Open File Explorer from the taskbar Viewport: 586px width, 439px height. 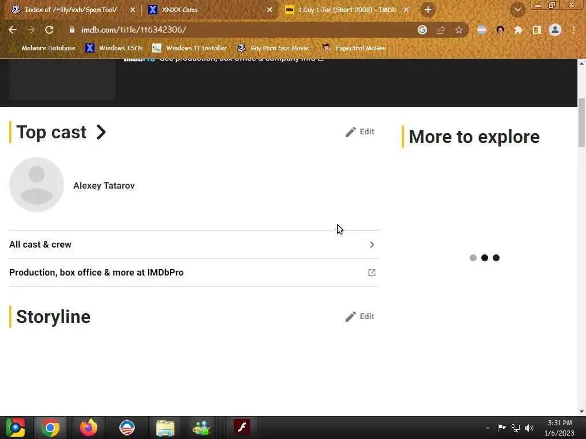(165, 428)
